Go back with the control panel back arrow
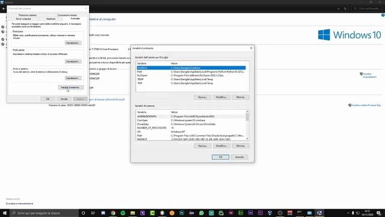 (x=4, y=8)
